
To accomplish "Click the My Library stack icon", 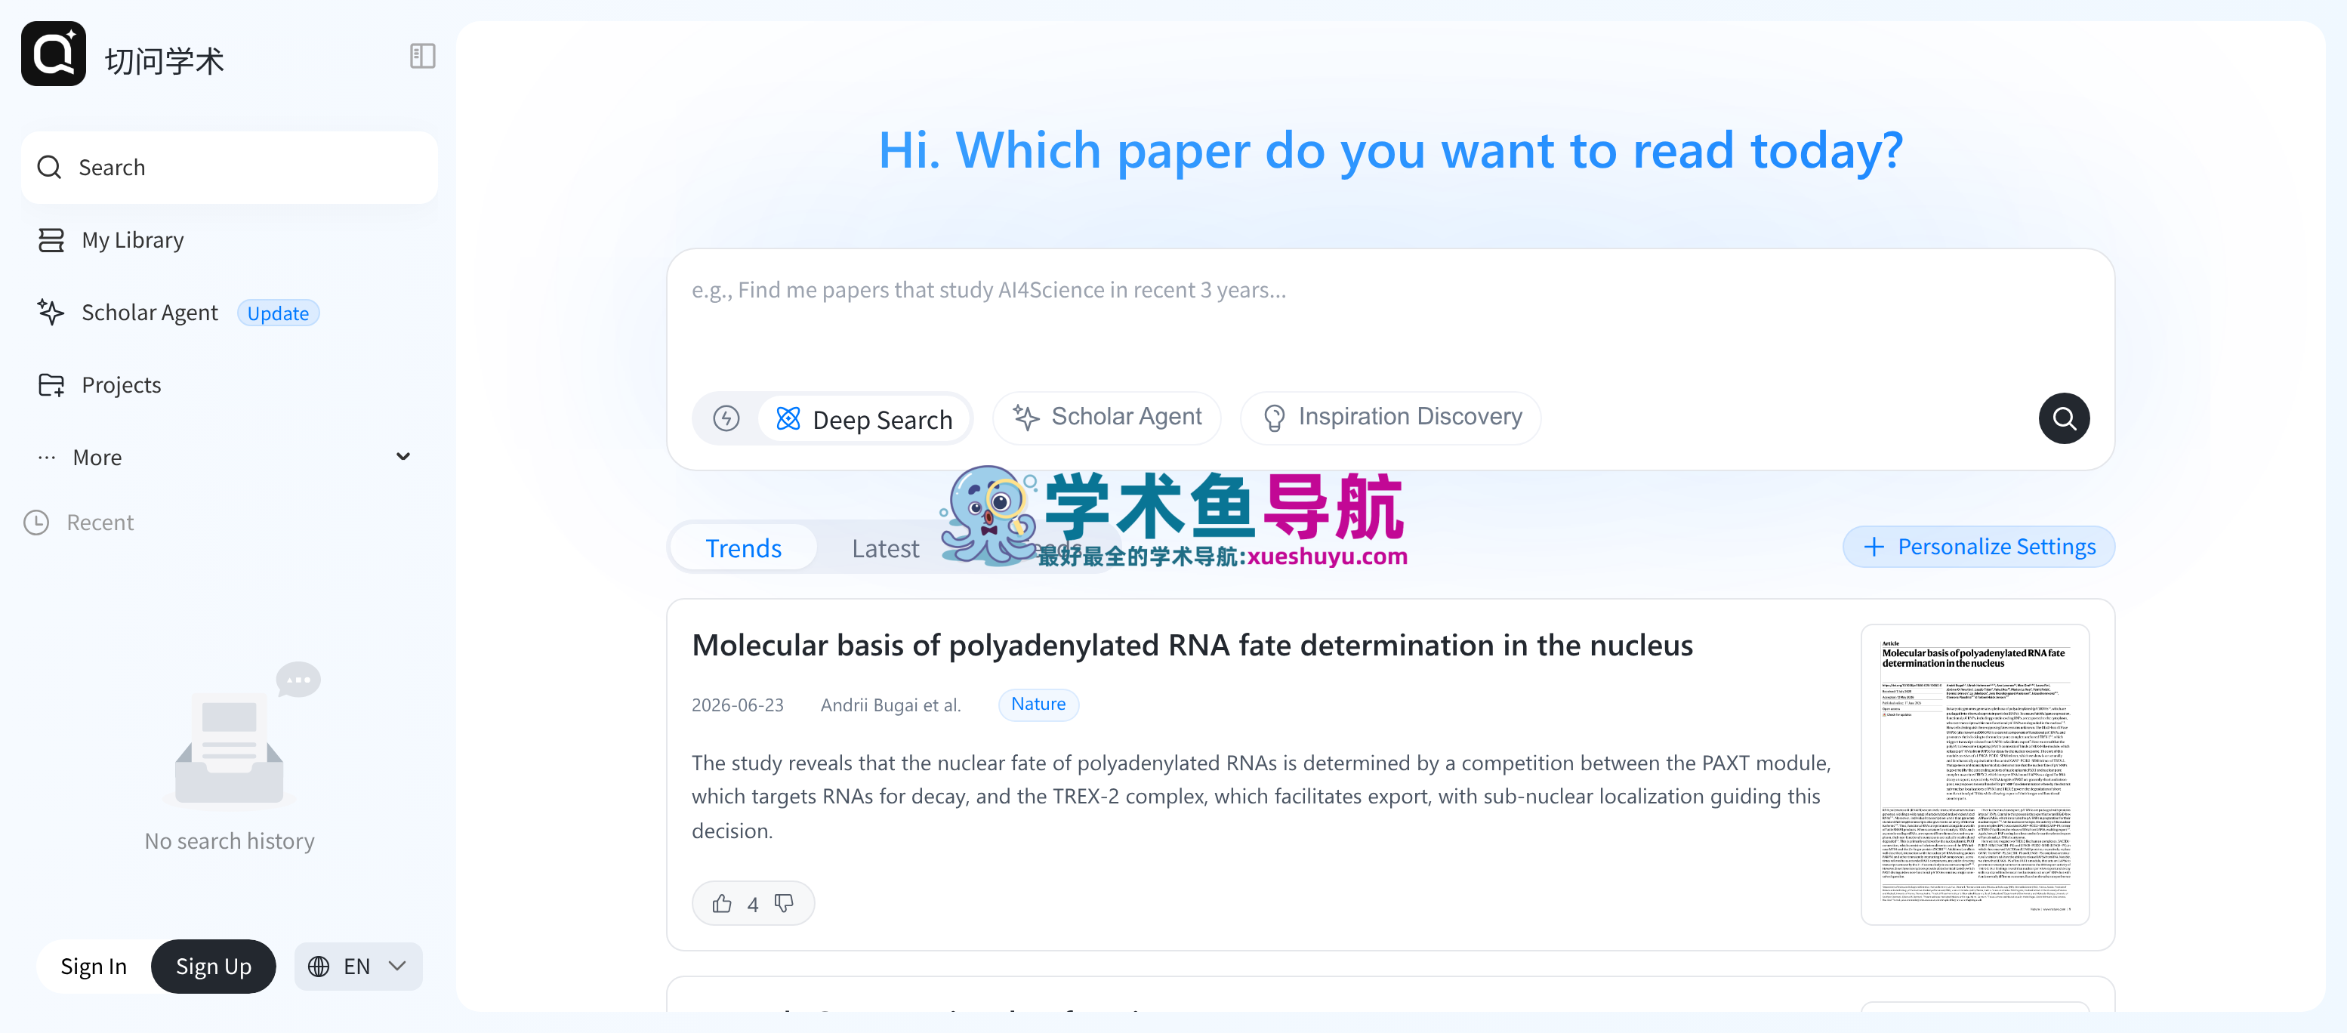I will (x=51, y=239).
